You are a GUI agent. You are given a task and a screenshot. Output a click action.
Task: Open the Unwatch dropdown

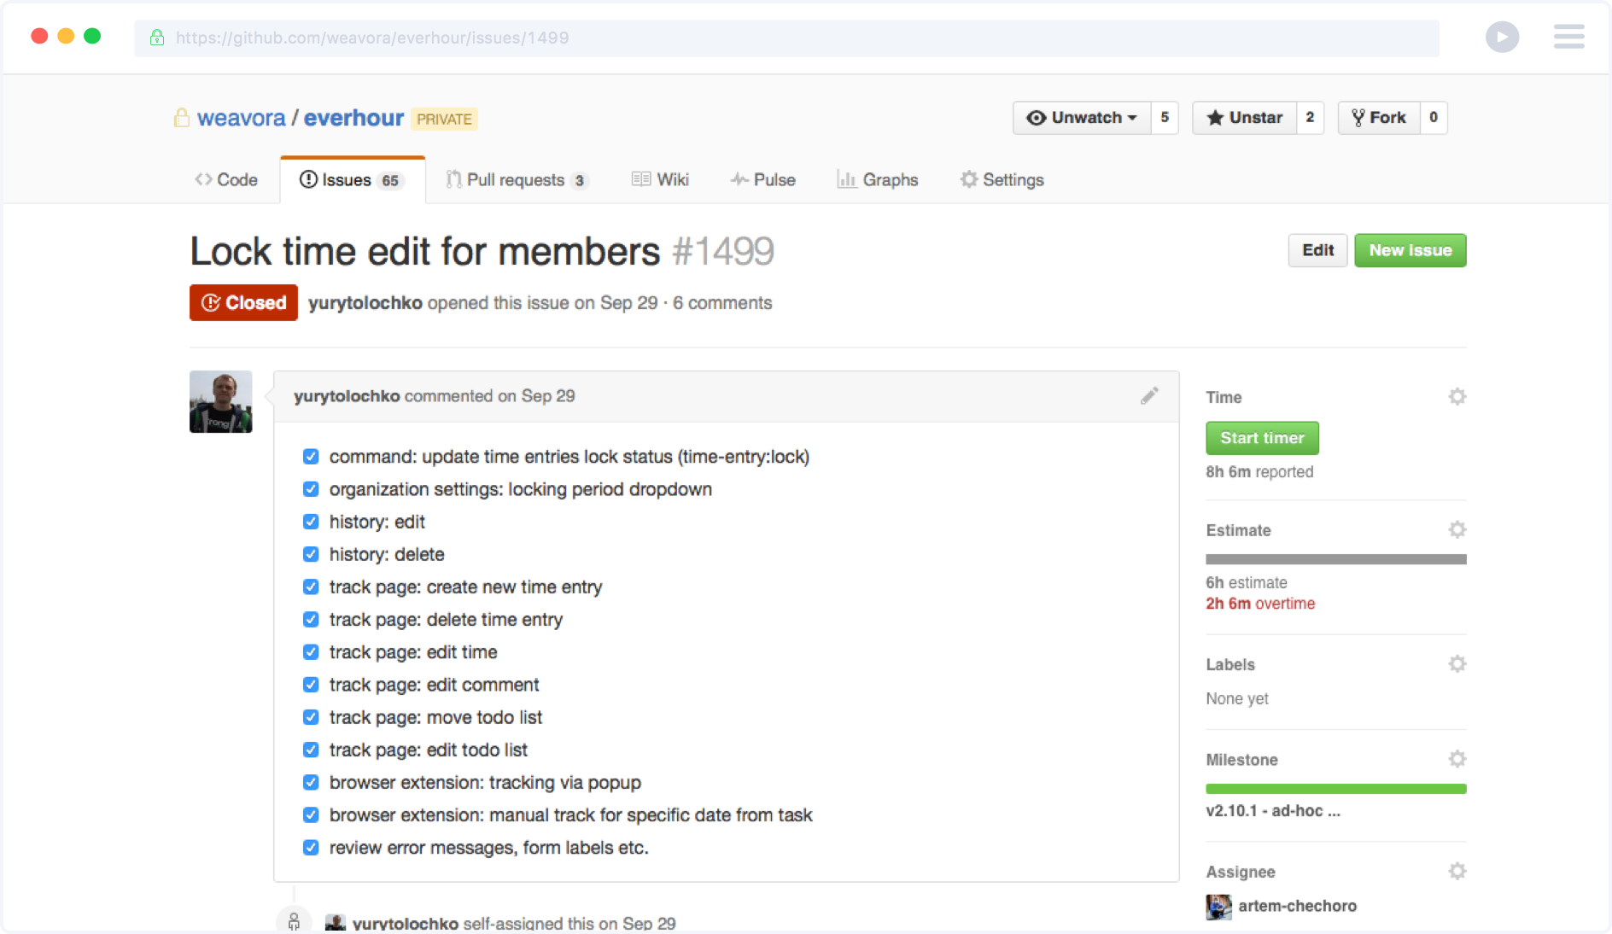[x=1082, y=117]
